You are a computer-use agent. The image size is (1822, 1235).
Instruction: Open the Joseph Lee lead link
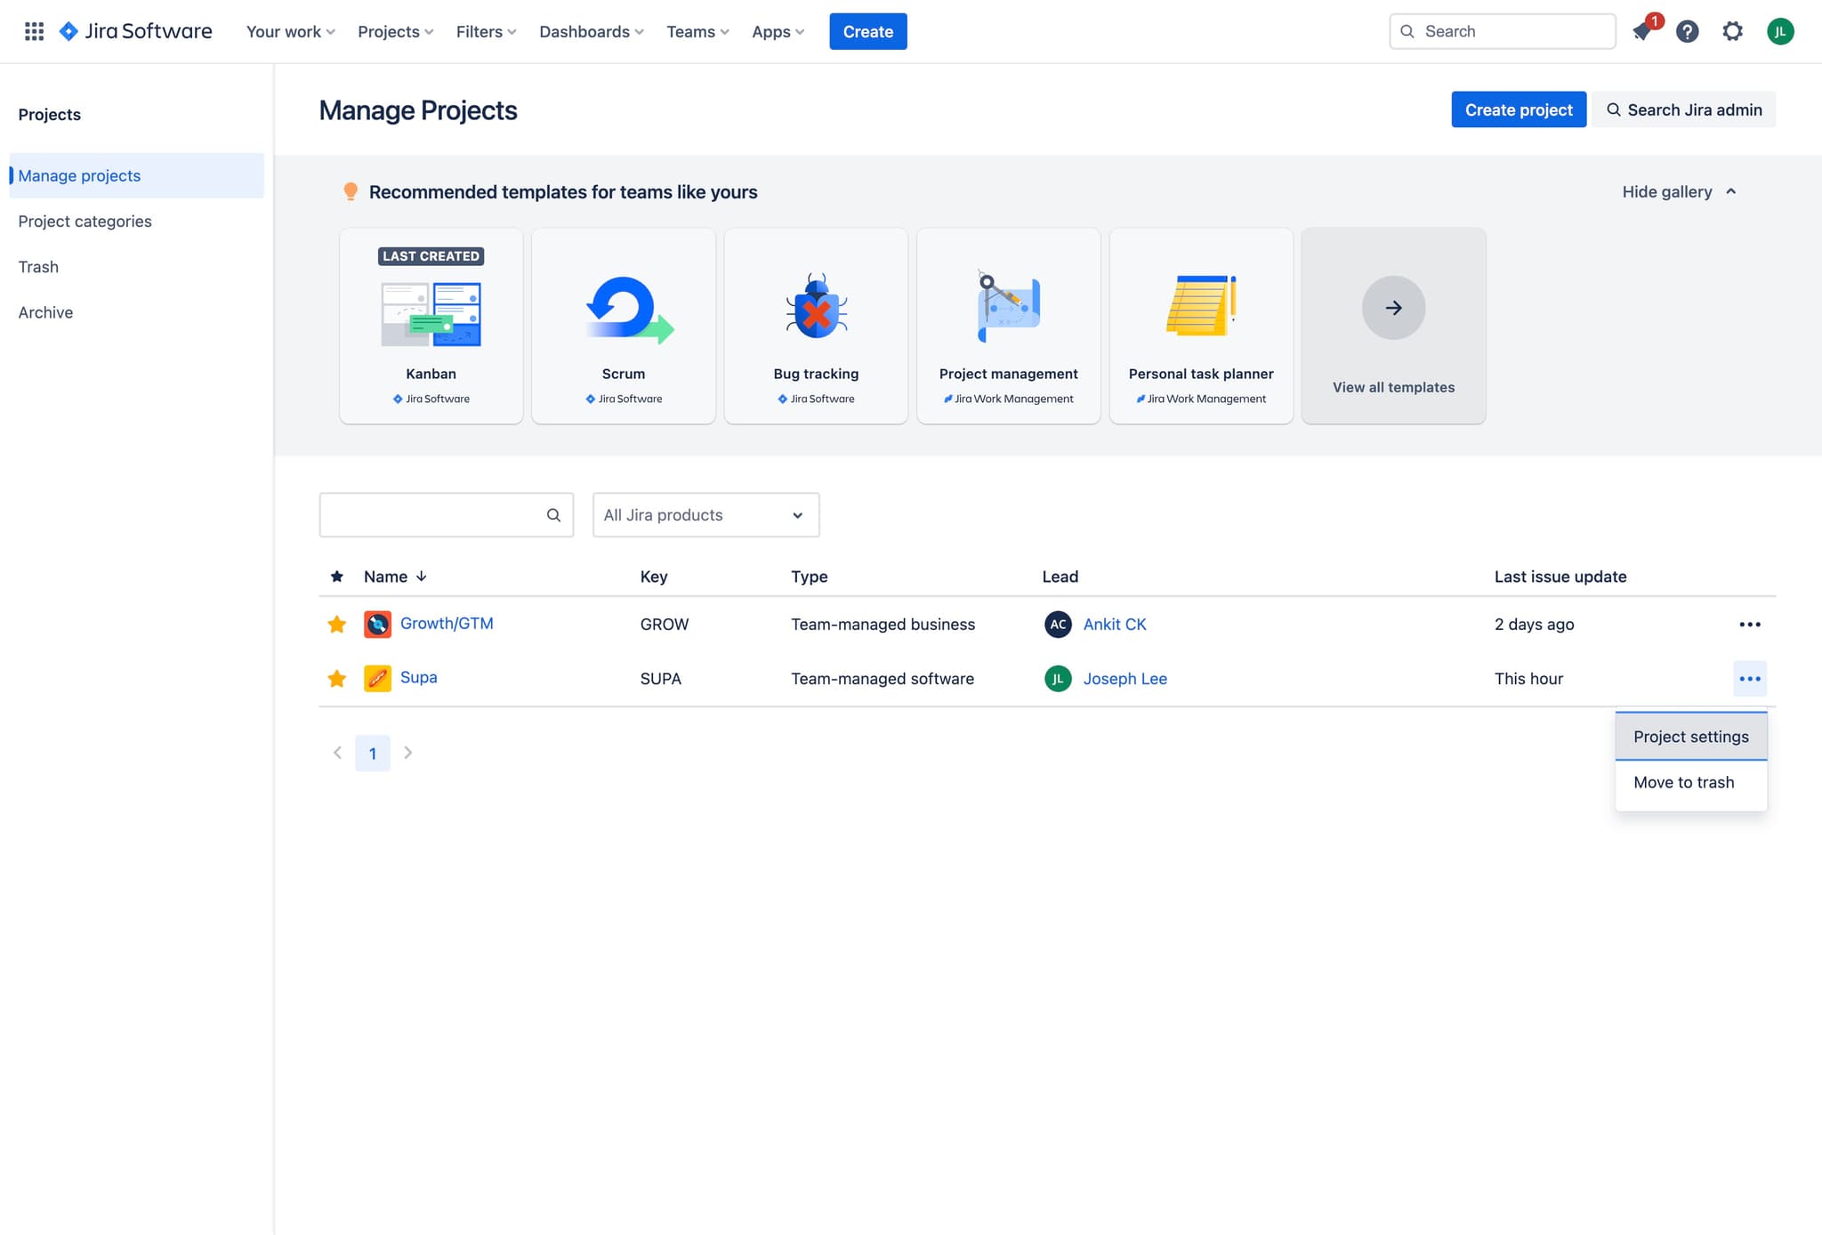pyautogui.click(x=1125, y=679)
